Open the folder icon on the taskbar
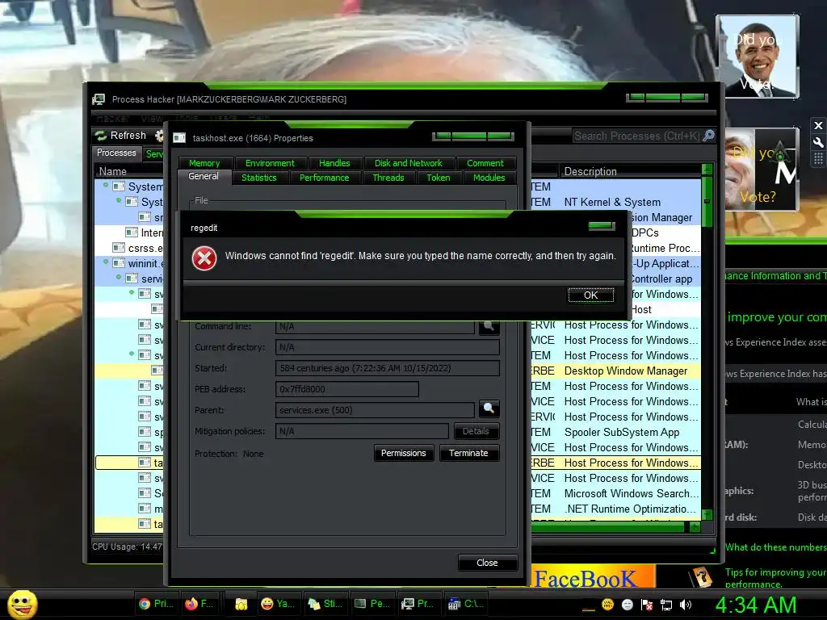 coord(241,604)
